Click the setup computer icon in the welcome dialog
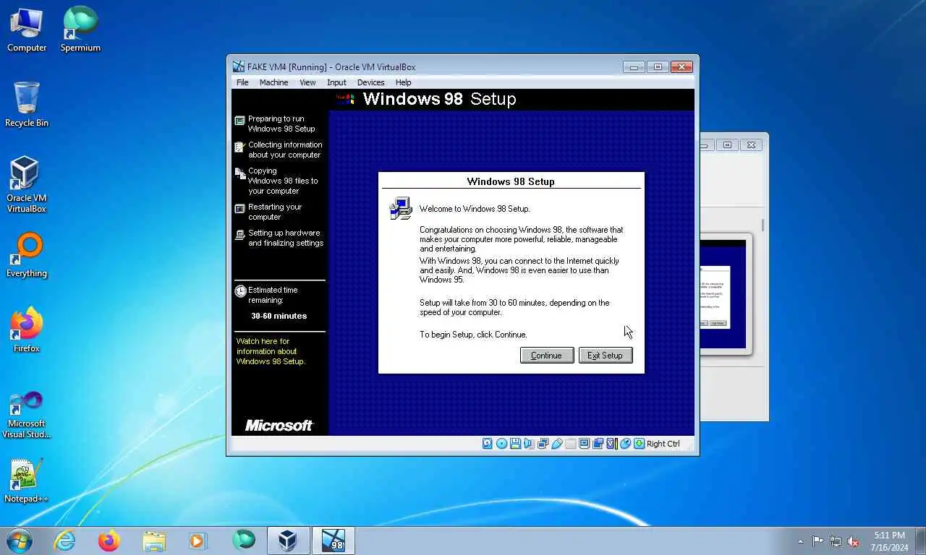Image resolution: width=926 pixels, height=555 pixels. coord(400,208)
